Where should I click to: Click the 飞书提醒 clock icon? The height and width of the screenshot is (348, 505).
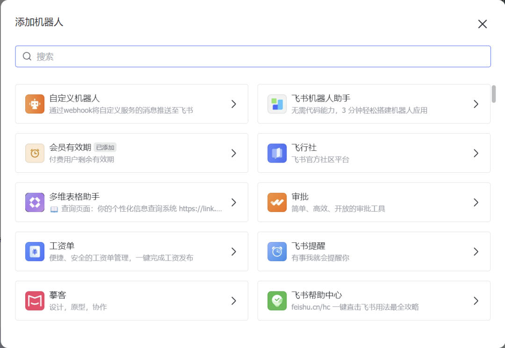pos(277,251)
